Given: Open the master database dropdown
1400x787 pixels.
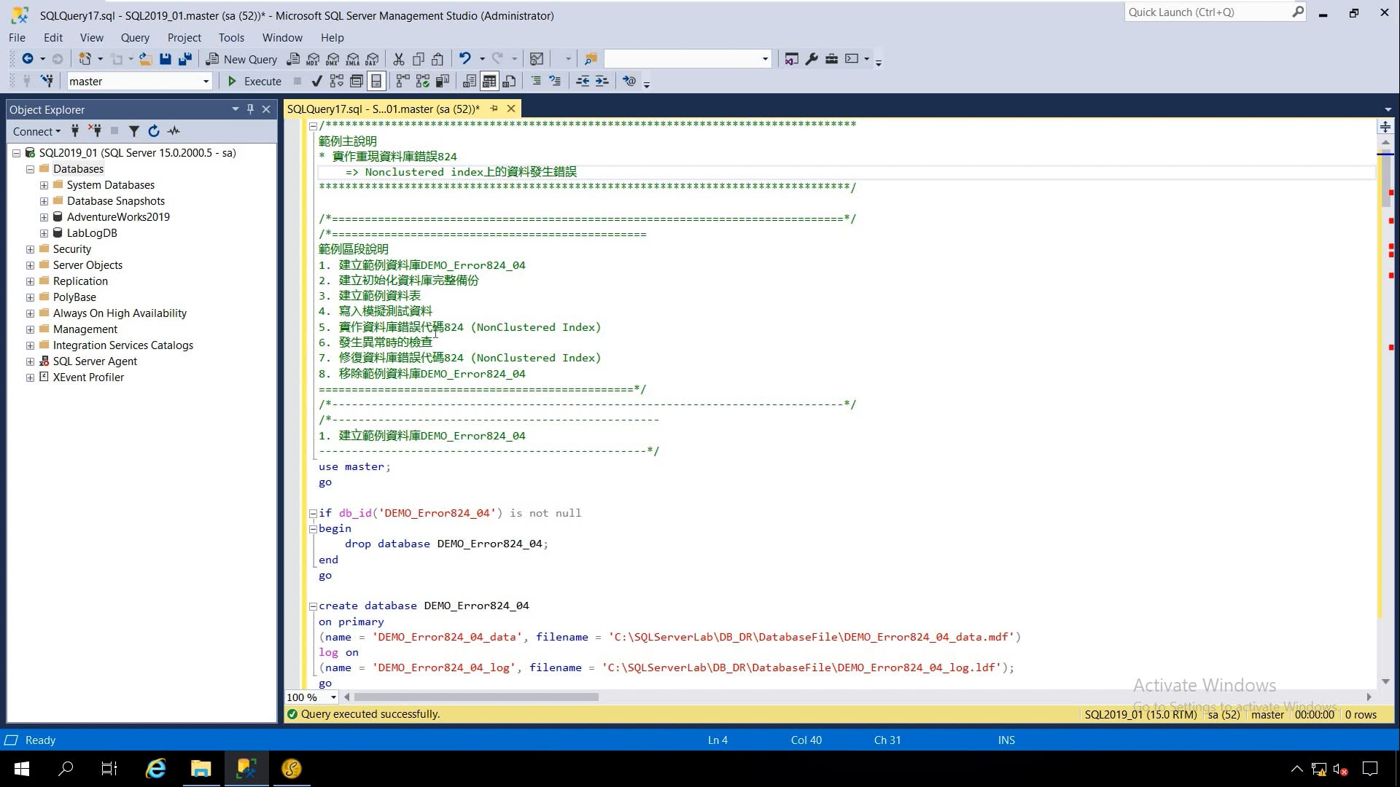Looking at the screenshot, I should pos(206,82).
